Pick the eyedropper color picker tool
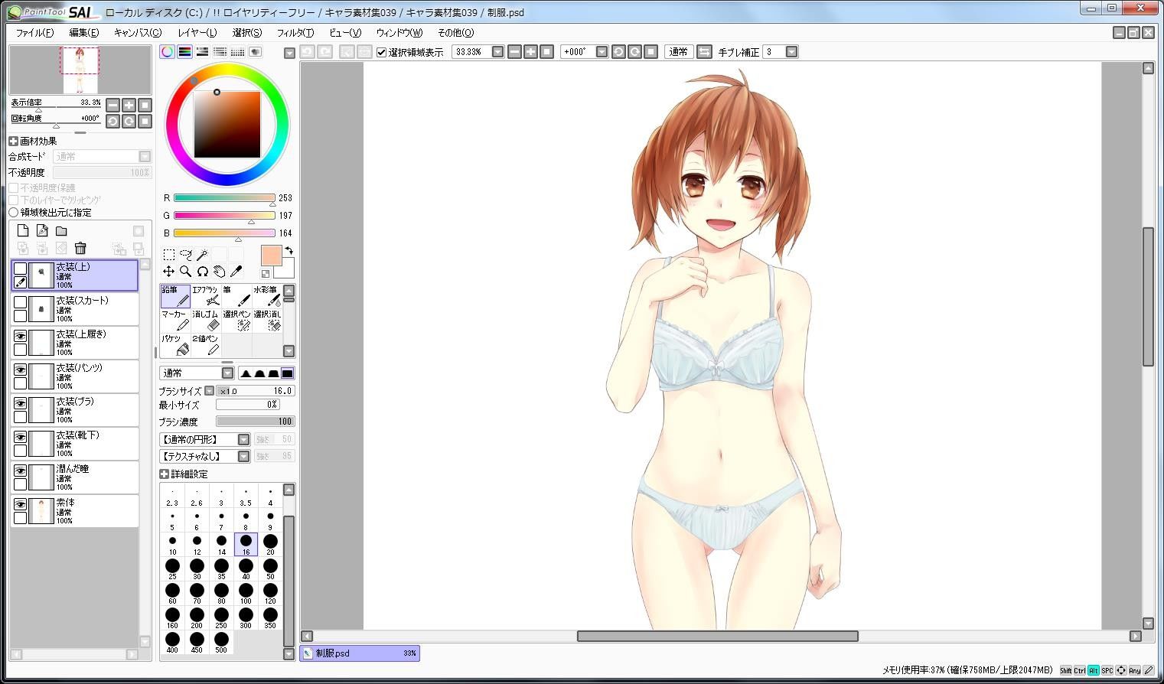The width and height of the screenshot is (1164, 684). (x=236, y=272)
